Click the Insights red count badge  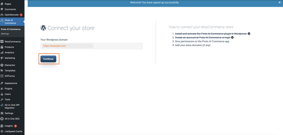15,126
